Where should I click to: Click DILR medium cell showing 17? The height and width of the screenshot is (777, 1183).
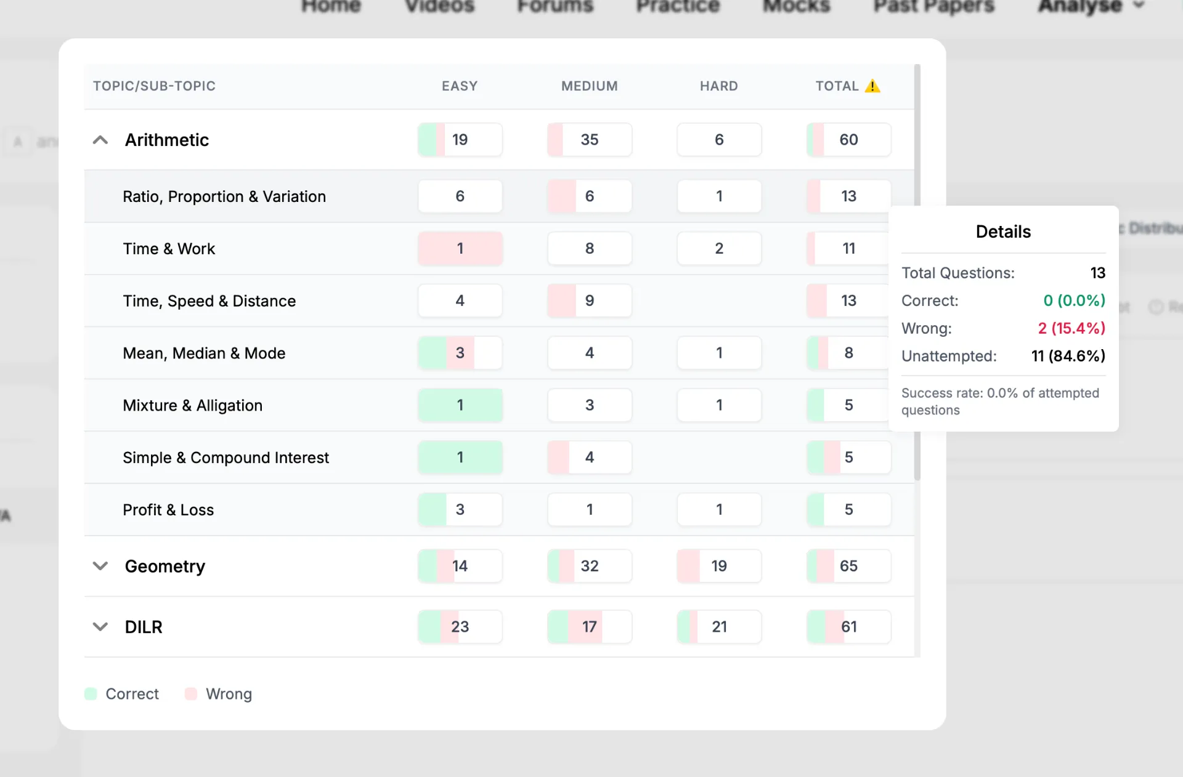click(590, 627)
